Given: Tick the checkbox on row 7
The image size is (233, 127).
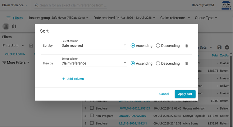Looking at the screenshot, I should click(x=92, y=108).
